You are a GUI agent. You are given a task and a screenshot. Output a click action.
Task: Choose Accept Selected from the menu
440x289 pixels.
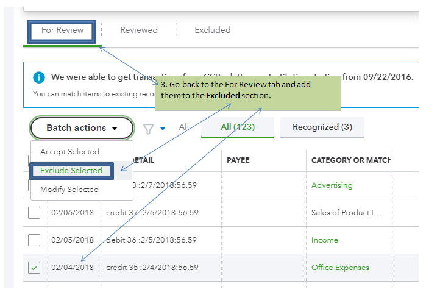tap(69, 151)
